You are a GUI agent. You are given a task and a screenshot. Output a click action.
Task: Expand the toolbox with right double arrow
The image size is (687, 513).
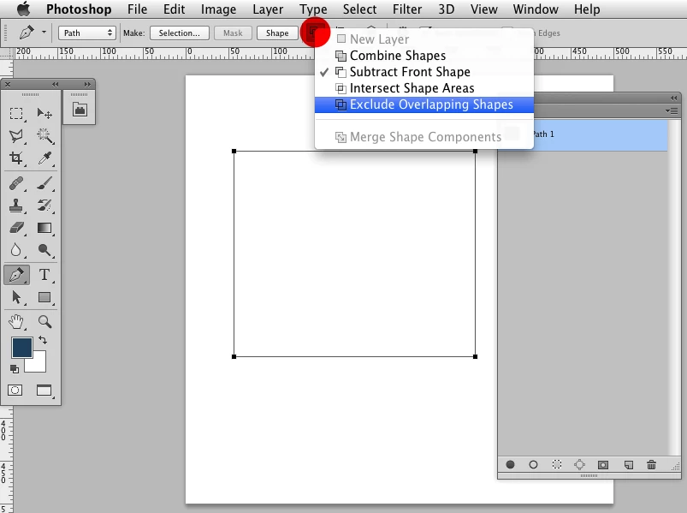pyautogui.click(x=87, y=84)
